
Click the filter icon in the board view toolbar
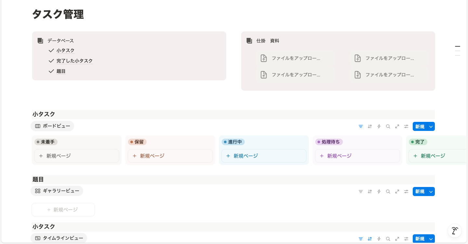pyautogui.click(x=360, y=126)
